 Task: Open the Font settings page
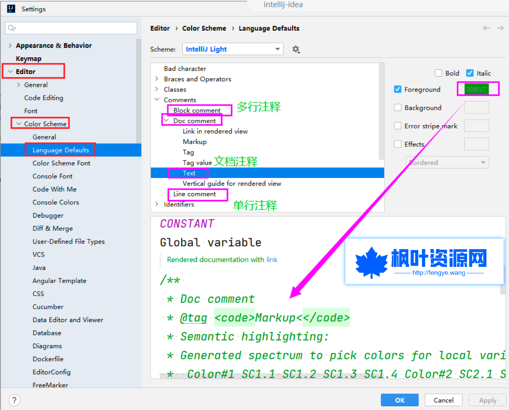point(31,111)
